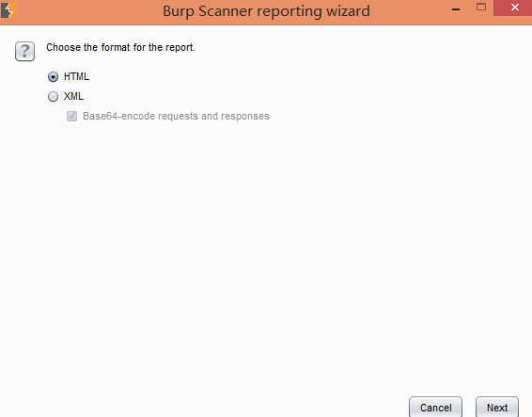Abort the report wizard with Cancel
Viewport: 532px width, 417px height.
435,408
